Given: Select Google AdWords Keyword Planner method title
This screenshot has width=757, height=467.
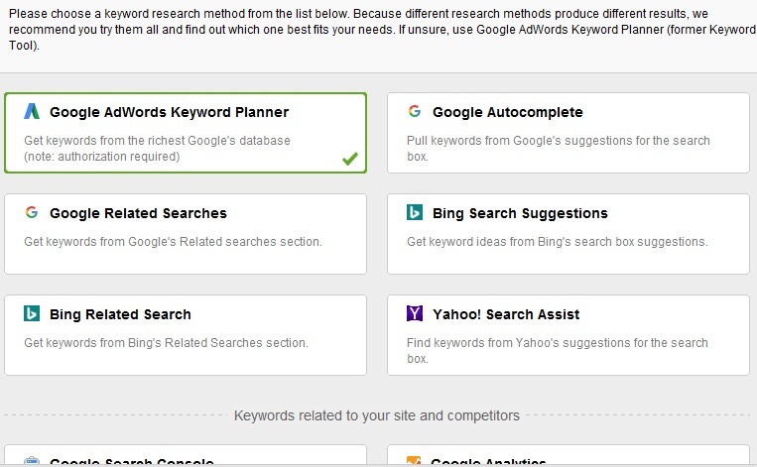Looking at the screenshot, I should click(x=169, y=112).
